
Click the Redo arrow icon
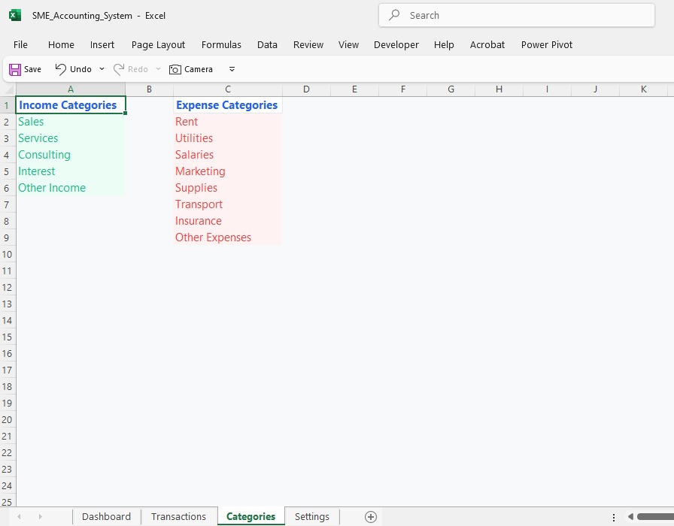pyautogui.click(x=119, y=69)
